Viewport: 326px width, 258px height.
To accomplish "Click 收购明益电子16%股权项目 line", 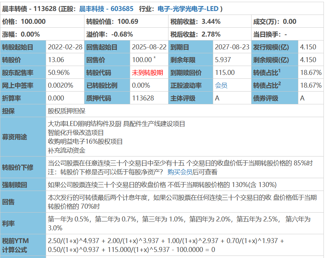I will pos(85,142).
